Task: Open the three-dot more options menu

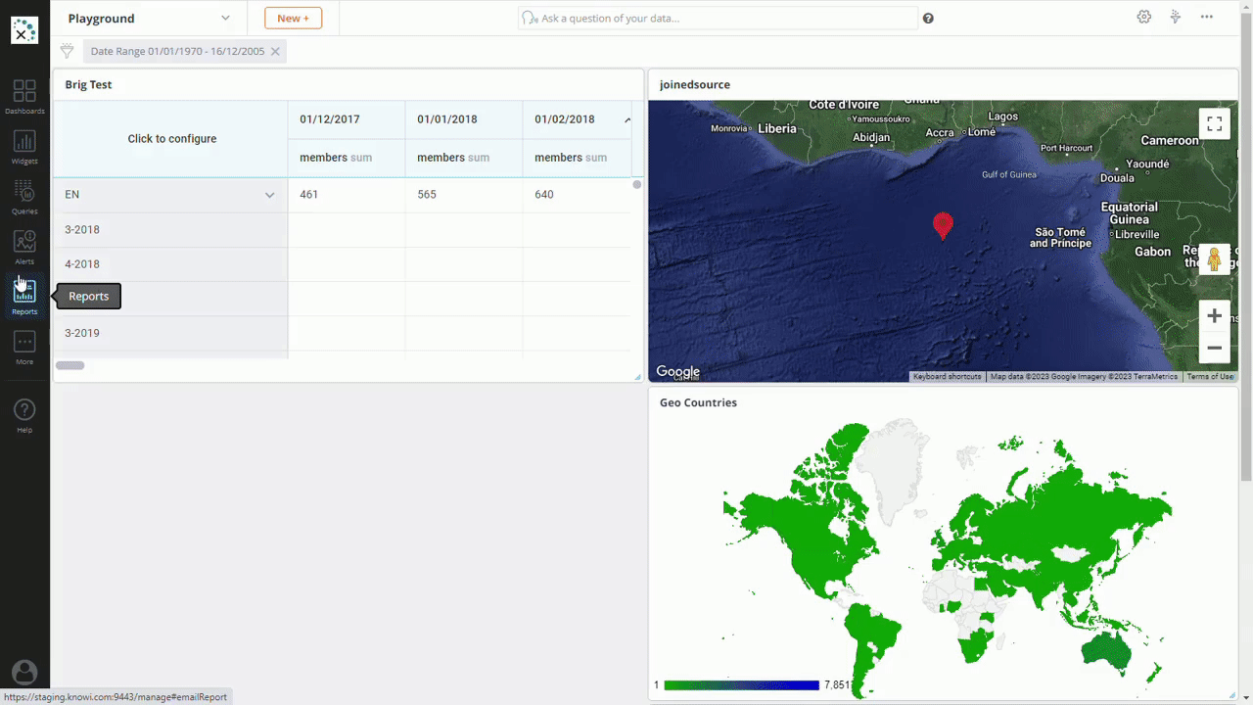Action: (x=1206, y=18)
